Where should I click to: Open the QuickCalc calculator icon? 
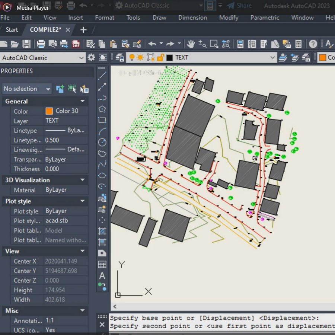(x=299, y=44)
